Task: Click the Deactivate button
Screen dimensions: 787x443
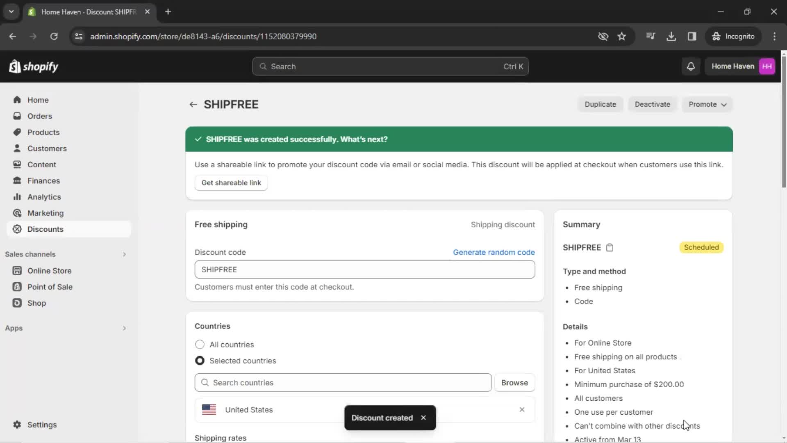Action: [x=653, y=104]
